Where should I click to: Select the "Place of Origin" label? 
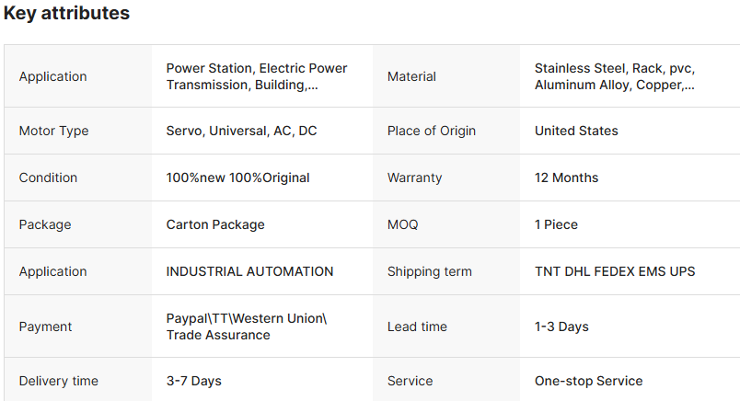[x=432, y=131]
